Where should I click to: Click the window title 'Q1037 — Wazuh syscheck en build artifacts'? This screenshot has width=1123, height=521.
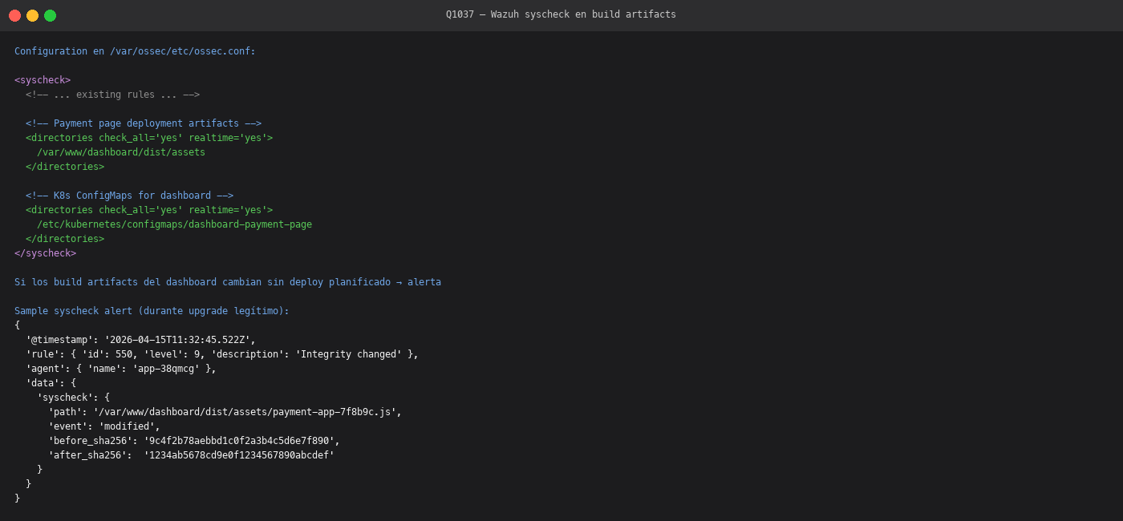(561, 14)
